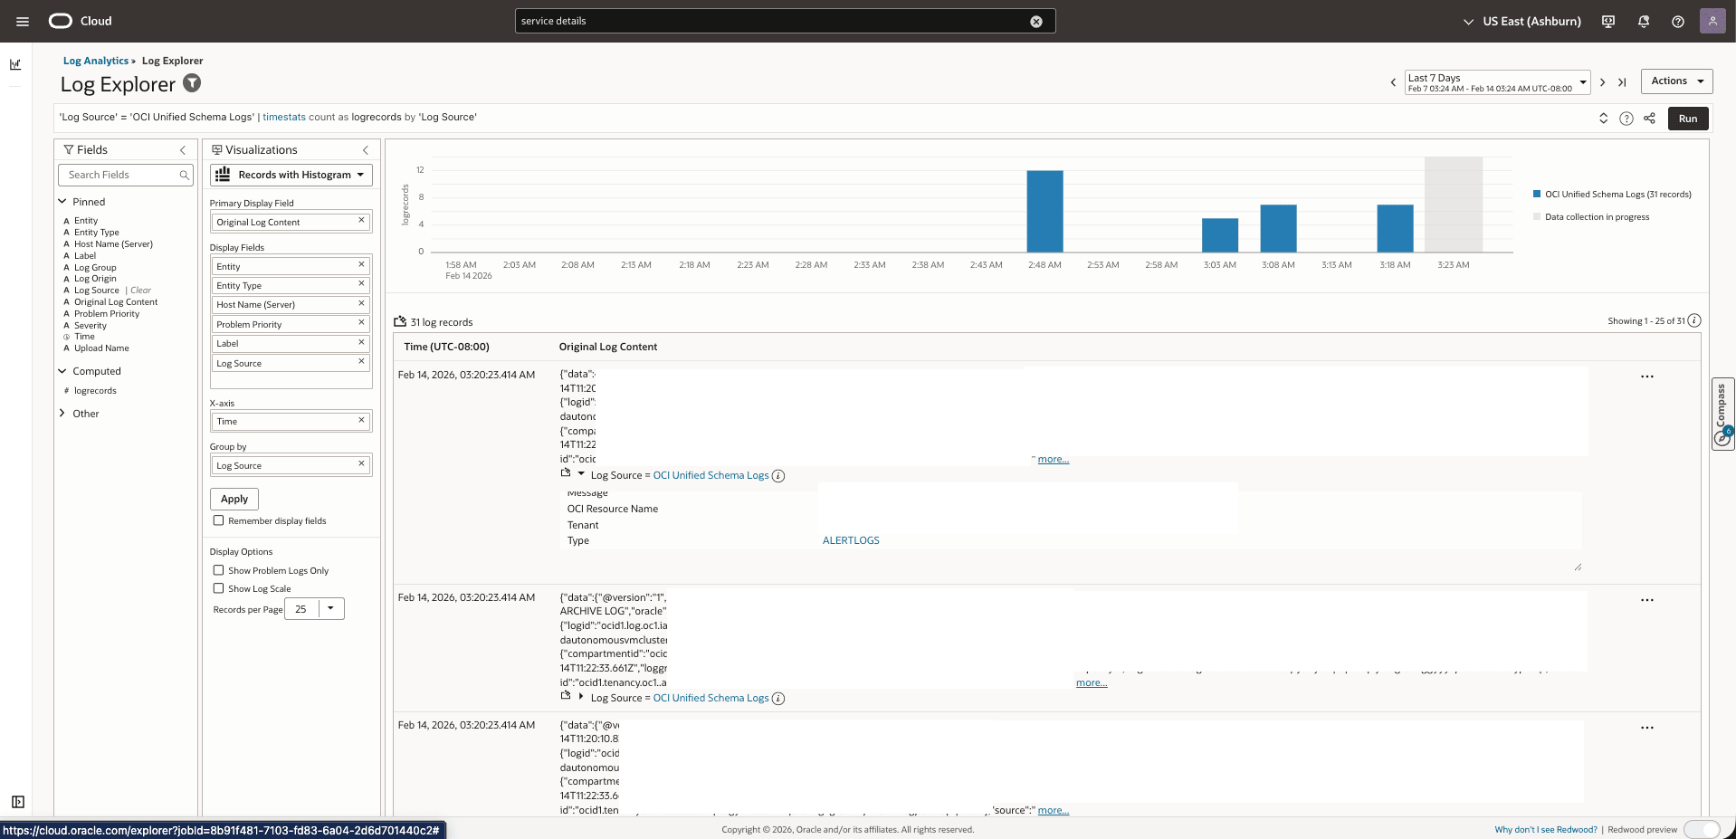Screen dimensions: 1736x839
Task: Go to next time range arrow
Action: 1602,82
